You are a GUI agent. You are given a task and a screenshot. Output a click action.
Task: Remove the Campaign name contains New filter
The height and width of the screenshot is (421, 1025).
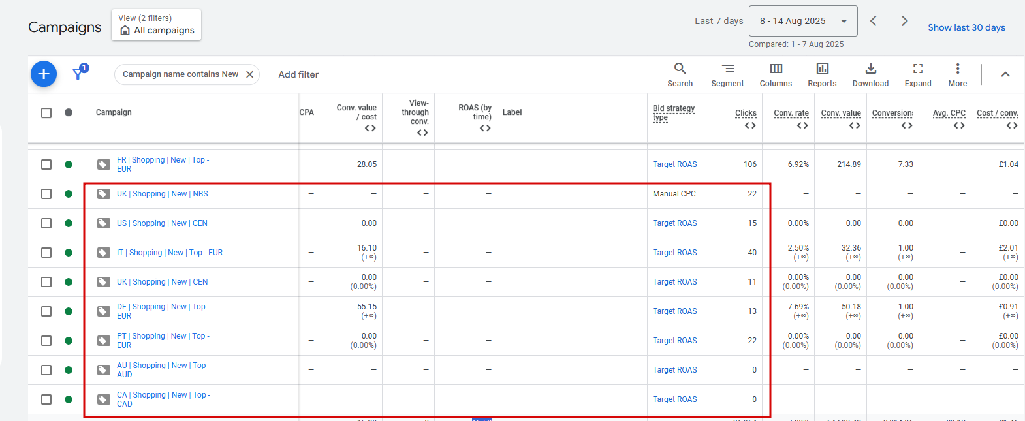(249, 74)
